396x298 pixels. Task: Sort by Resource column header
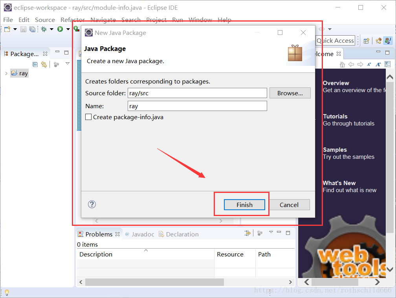click(x=235, y=254)
